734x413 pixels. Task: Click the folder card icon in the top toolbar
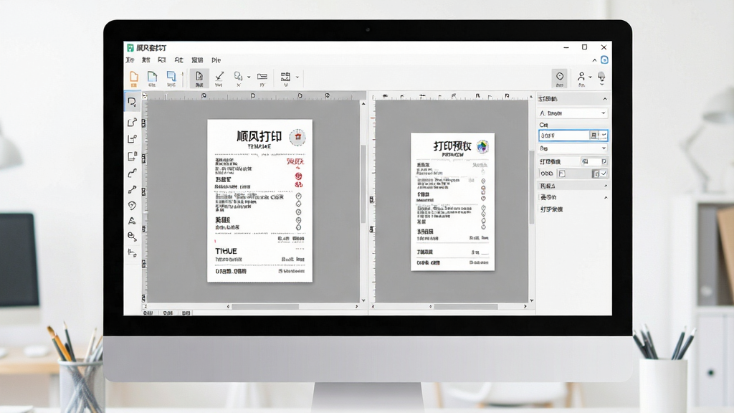262,76
